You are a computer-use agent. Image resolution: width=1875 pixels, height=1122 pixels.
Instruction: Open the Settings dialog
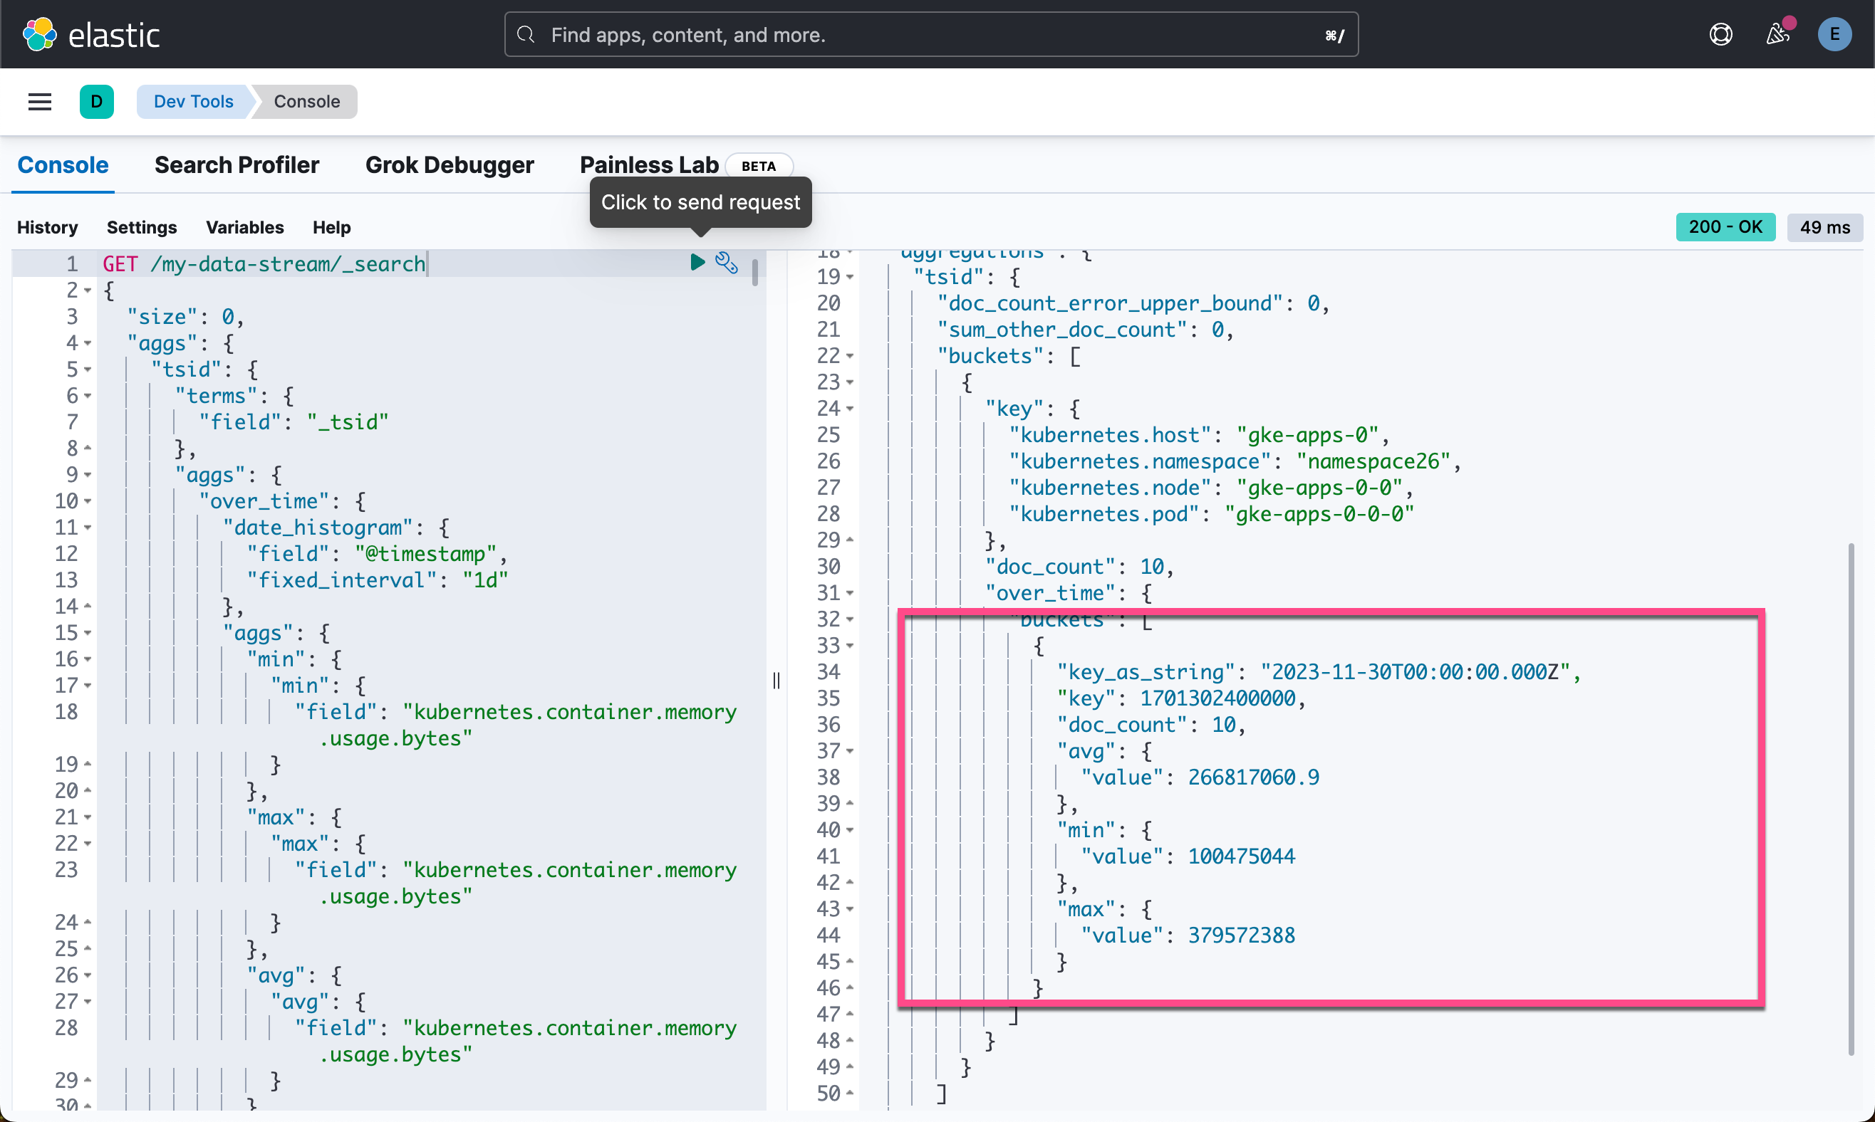tap(142, 227)
